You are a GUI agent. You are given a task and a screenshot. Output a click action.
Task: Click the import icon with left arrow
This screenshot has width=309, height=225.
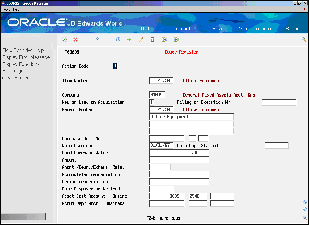pyautogui.click(x=164, y=39)
